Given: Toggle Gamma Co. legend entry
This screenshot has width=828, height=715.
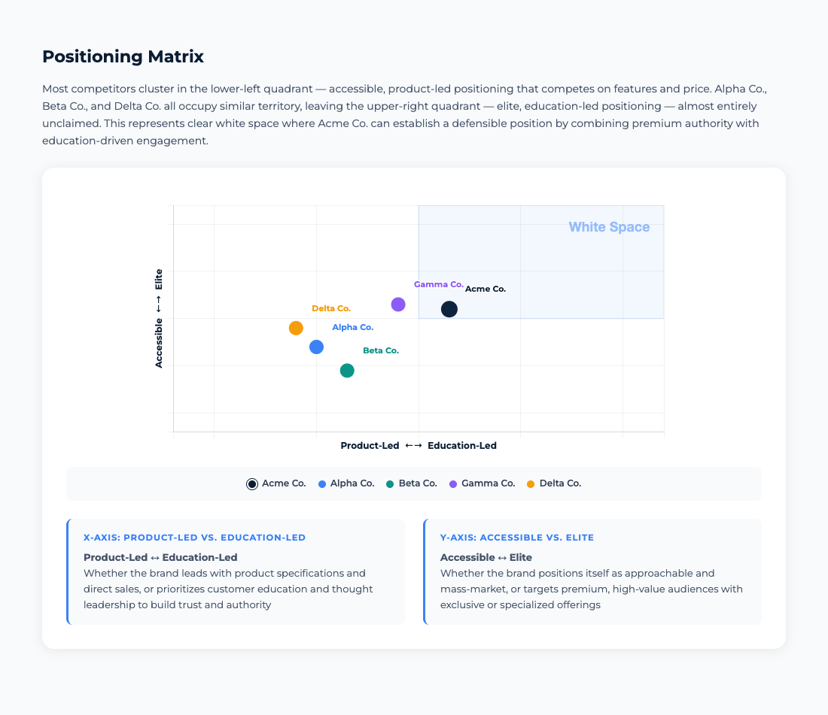Looking at the screenshot, I should 482,483.
